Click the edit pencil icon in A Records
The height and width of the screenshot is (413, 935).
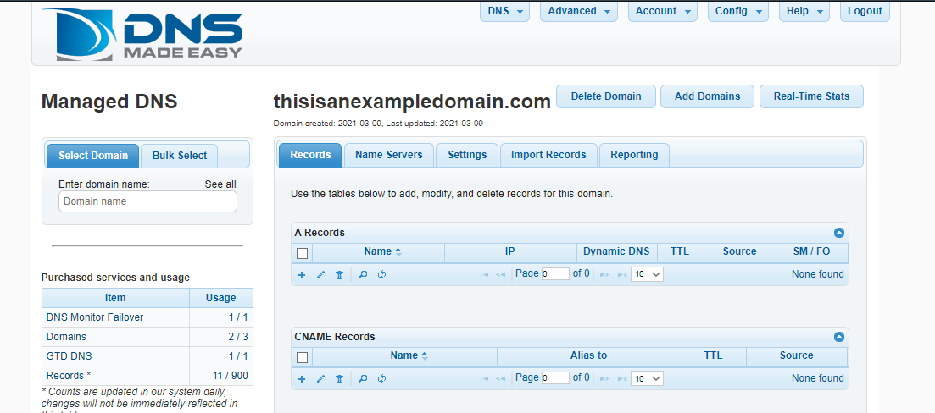click(x=320, y=274)
